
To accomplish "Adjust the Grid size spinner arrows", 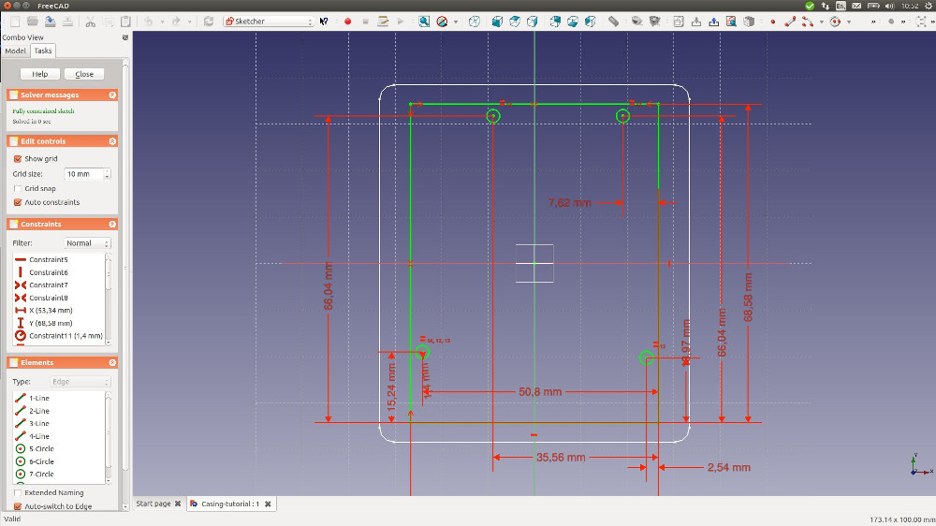I will [108, 174].
